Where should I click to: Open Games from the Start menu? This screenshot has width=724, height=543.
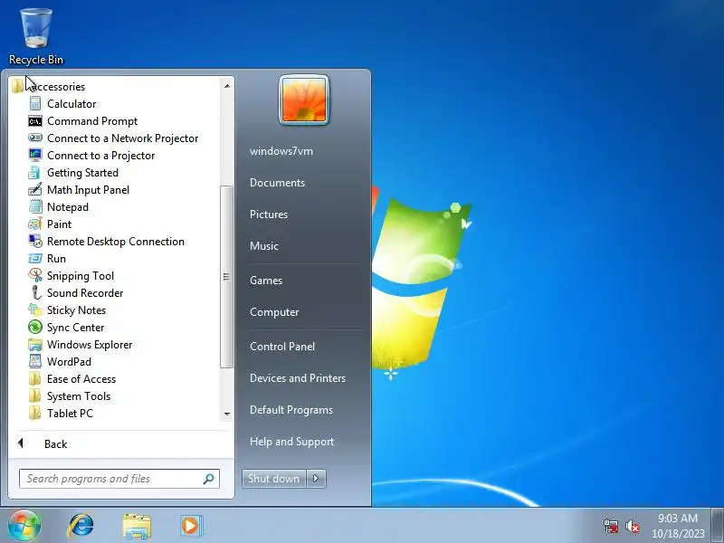(266, 281)
